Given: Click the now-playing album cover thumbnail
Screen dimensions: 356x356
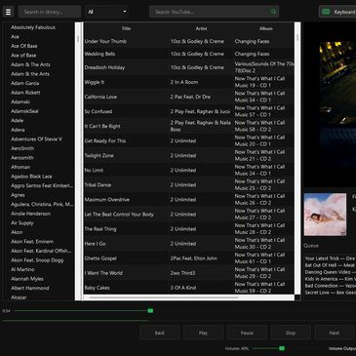Looking at the screenshot, I should 325,215.
